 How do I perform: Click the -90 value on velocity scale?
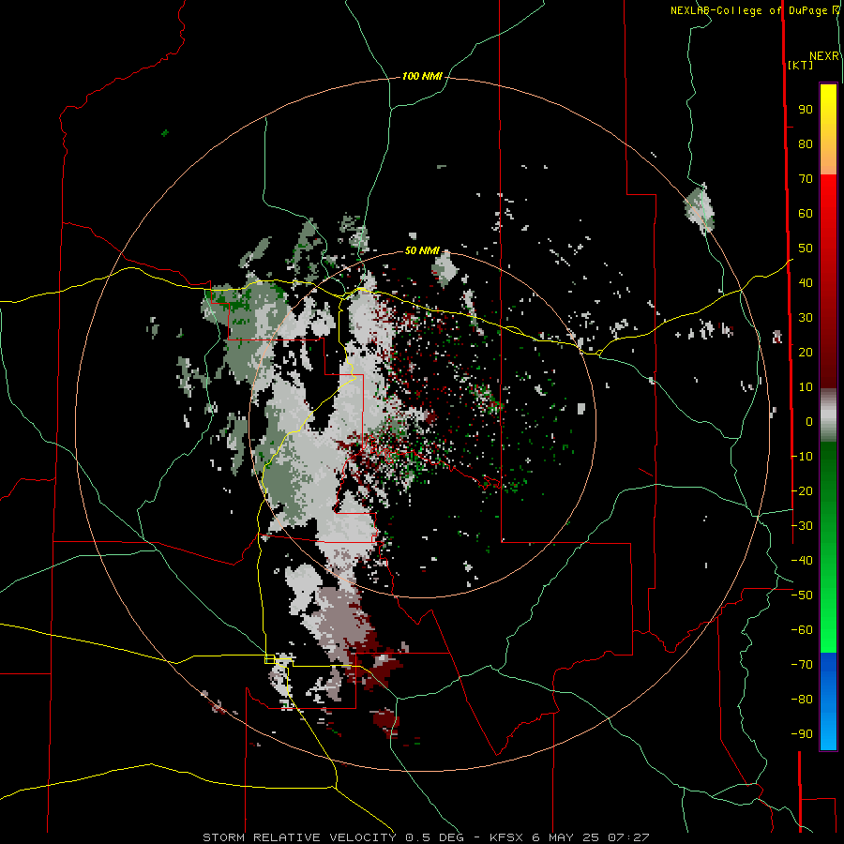click(802, 734)
